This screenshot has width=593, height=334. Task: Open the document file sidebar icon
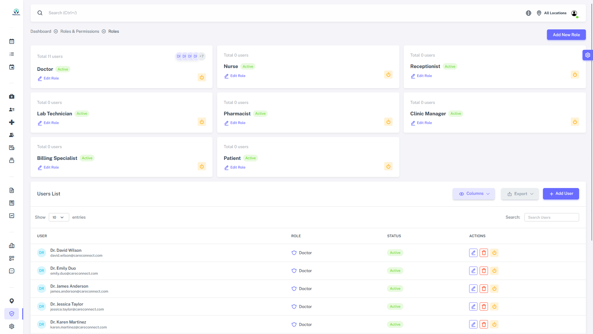click(12, 190)
